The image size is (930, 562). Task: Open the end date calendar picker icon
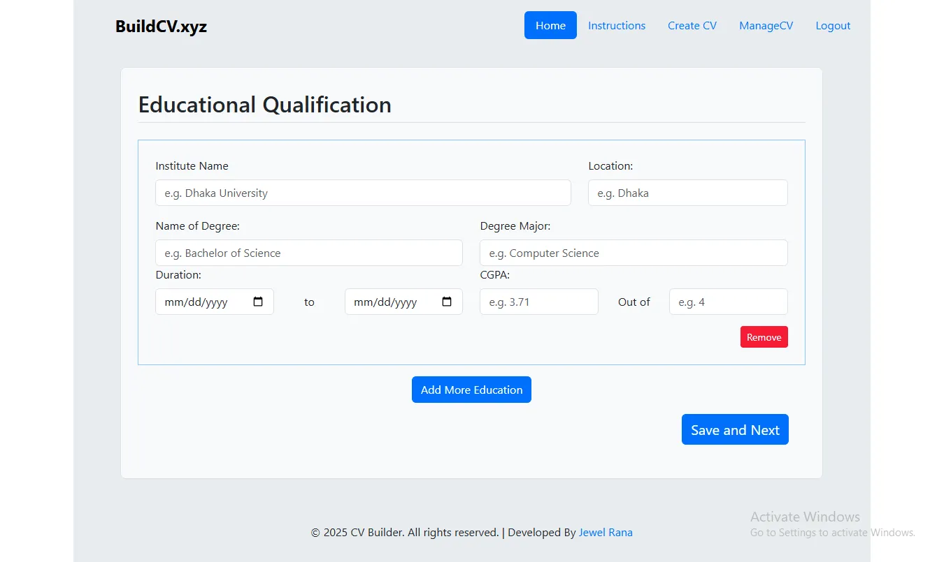448,302
